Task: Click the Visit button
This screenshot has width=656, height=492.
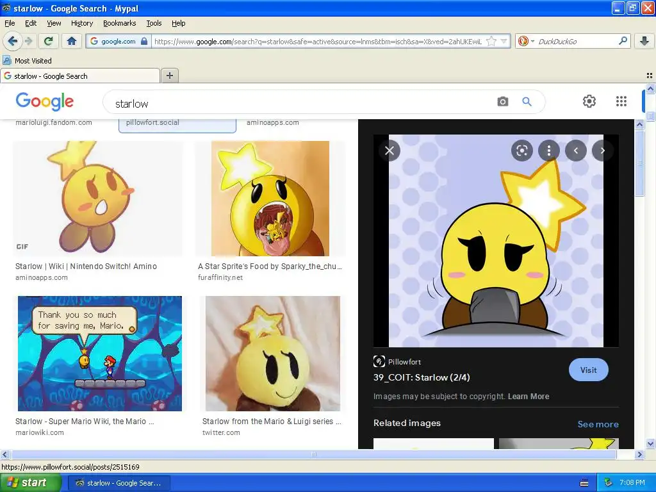Action: tap(588, 370)
